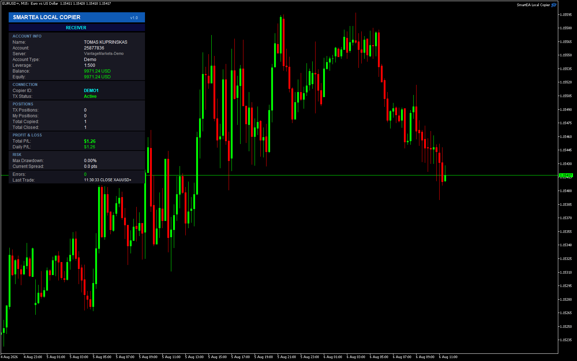Select the SMARTEA LOCAL COPIER panel title
The height and width of the screenshot is (361, 577).
tap(47, 17)
